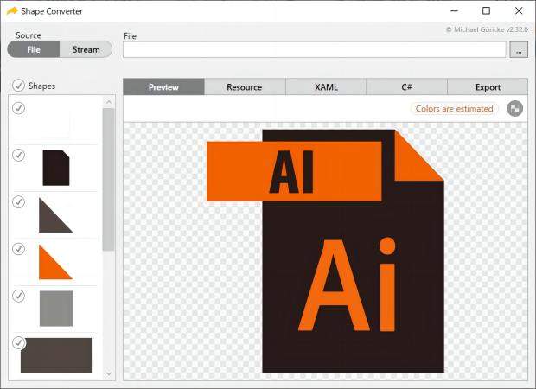Open the Export tab
Screen dimensions: 536x389
pos(488,87)
